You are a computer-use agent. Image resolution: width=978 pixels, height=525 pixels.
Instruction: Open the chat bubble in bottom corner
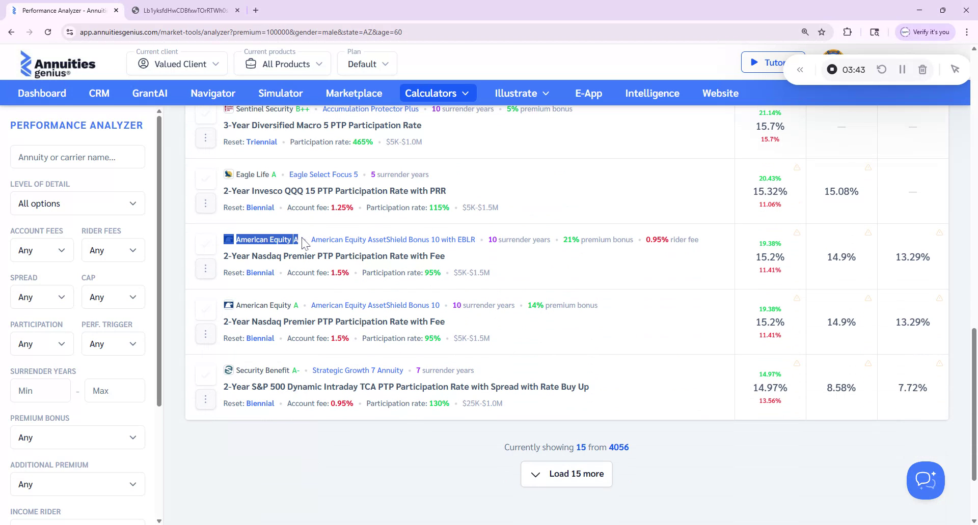[x=926, y=480]
